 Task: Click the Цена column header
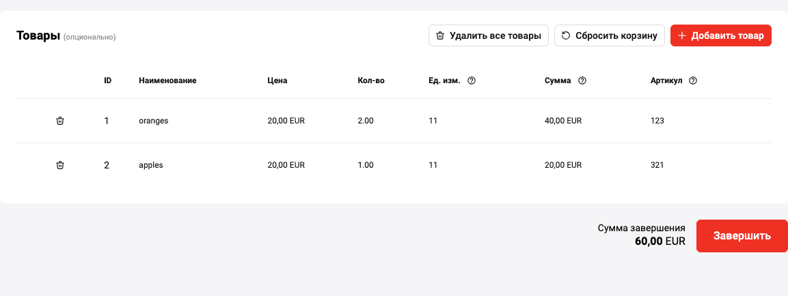(277, 80)
